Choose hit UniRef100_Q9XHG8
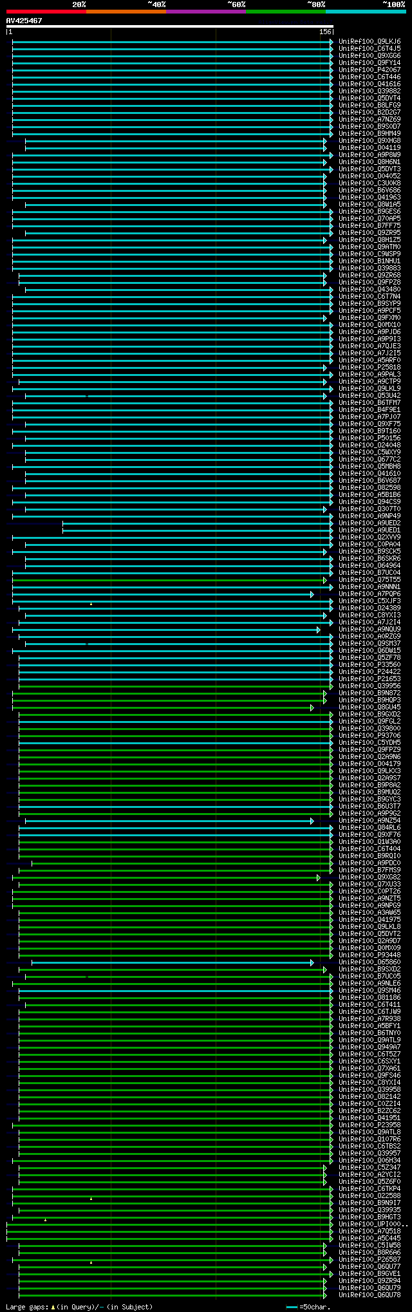The height and width of the screenshot is (1312, 412). [x=370, y=140]
